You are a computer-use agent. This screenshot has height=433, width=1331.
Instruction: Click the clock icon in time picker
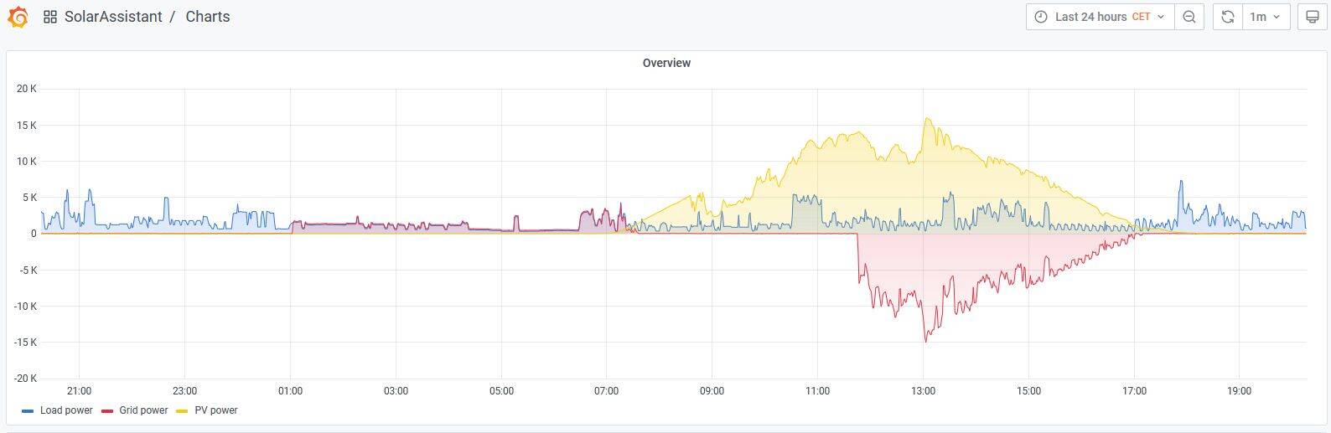1041,17
